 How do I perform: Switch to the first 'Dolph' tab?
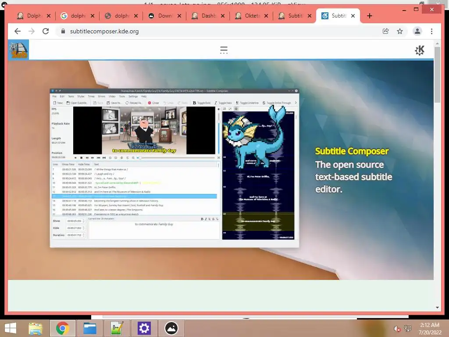pyautogui.click(x=33, y=16)
